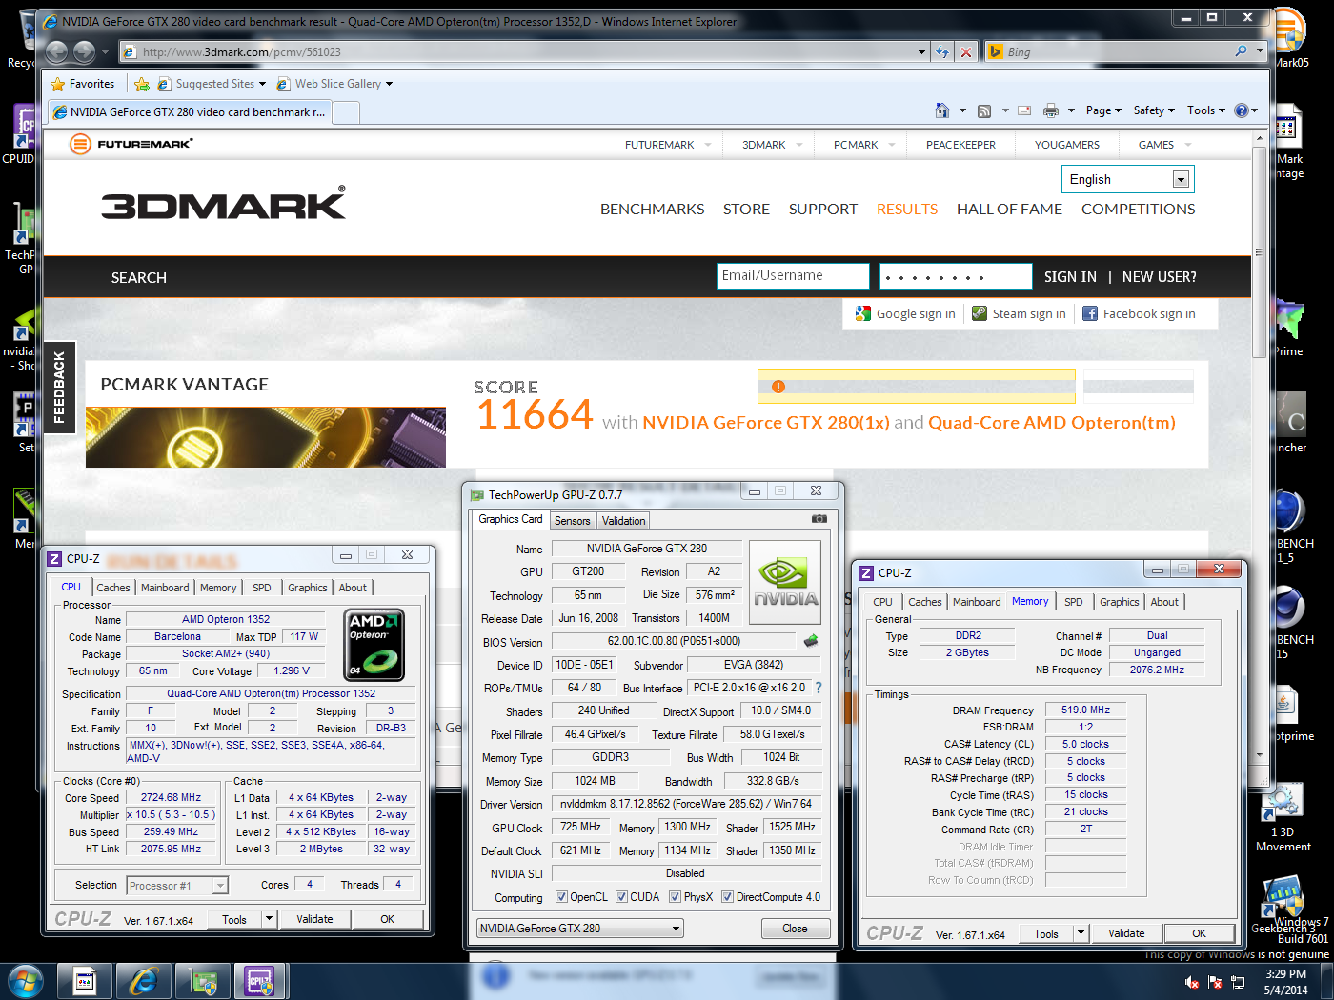Image resolution: width=1334 pixels, height=1000 pixels.
Task: Click Google sign in button
Action: click(905, 313)
